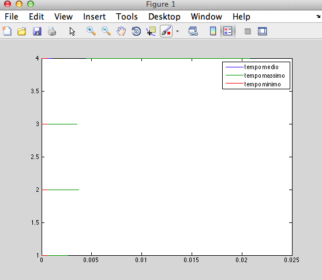322x280 pixels.
Task: Click the long green line at y=4
Action: (x=168, y=59)
